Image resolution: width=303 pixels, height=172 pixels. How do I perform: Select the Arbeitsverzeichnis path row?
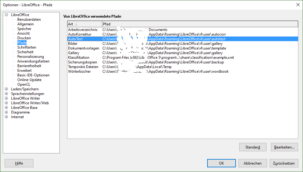pos(183,30)
